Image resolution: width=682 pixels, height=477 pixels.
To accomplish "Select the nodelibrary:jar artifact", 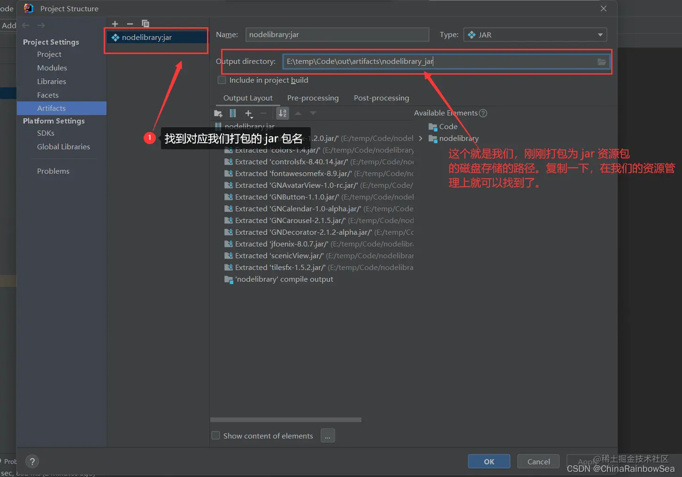I will pyautogui.click(x=157, y=37).
